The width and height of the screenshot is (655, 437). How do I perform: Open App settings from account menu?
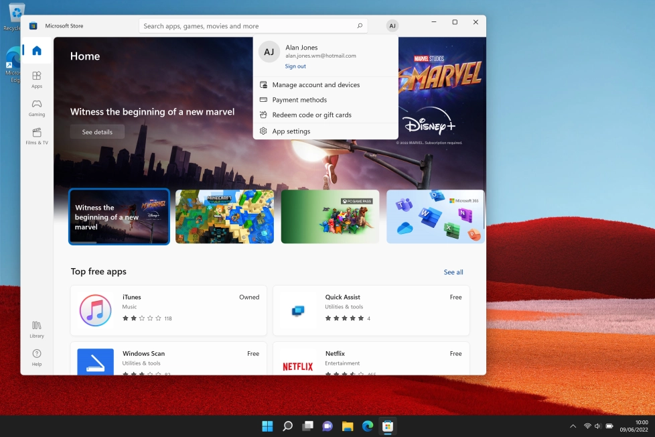click(x=291, y=131)
